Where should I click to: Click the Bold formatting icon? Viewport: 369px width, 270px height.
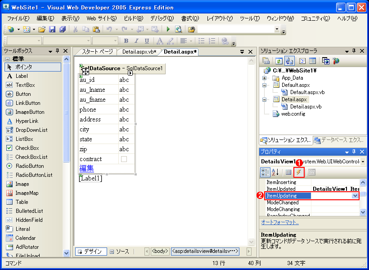126,41
